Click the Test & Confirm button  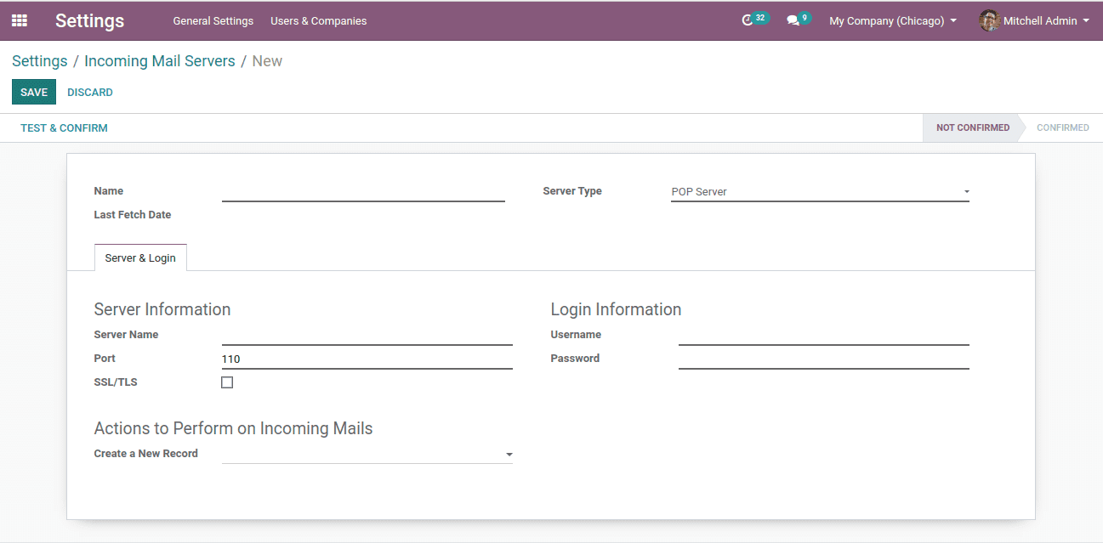(x=64, y=127)
